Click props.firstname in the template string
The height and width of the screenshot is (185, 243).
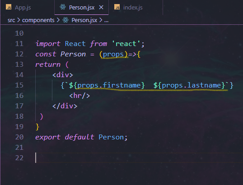(x=109, y=85)
